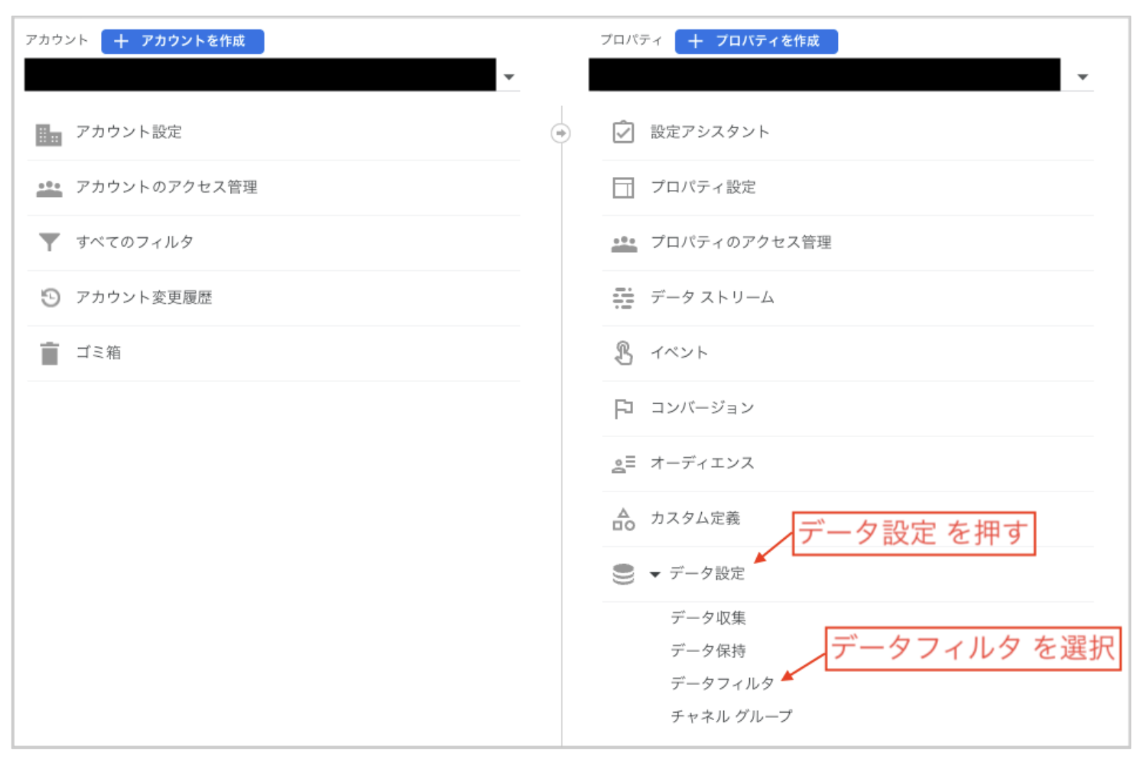Open the property selector dropdown arrow
Image resolution: width=1143 pixels, height=771 pixels.
(1083, 77)
